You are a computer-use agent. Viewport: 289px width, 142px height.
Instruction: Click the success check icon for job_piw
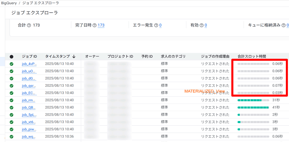12,129
